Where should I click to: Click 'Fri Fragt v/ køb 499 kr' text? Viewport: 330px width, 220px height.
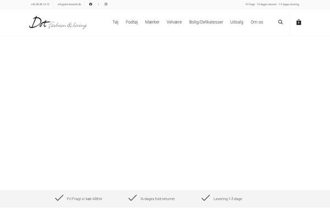coord(85,199)
